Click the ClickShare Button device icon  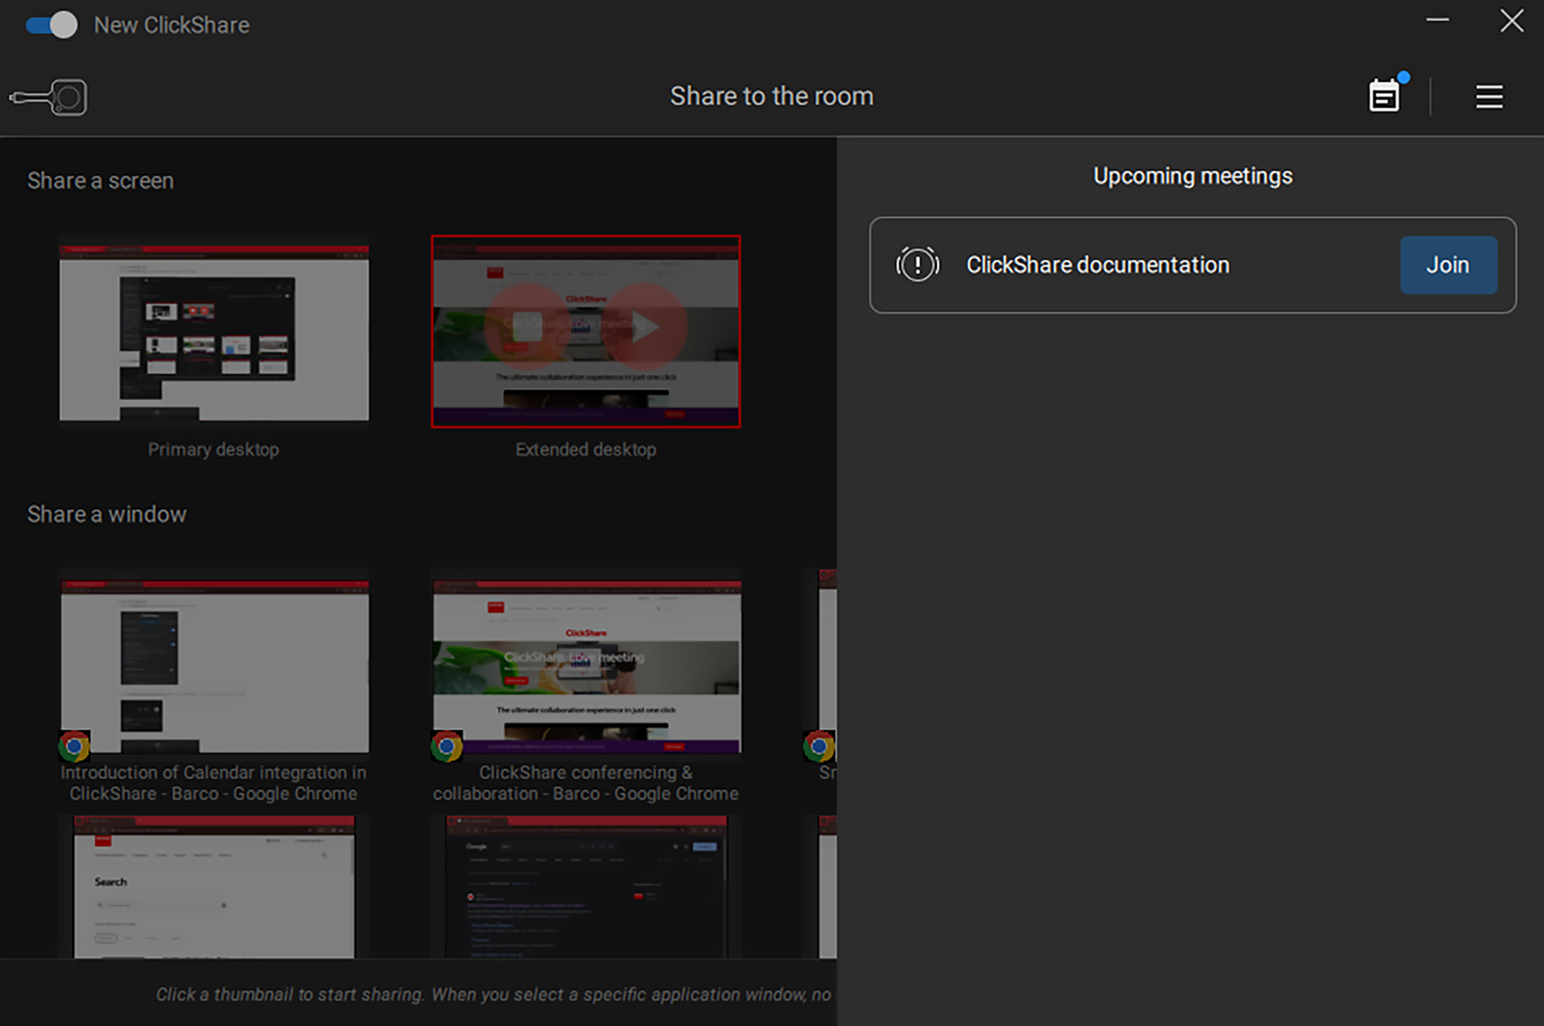click(48, 97)
